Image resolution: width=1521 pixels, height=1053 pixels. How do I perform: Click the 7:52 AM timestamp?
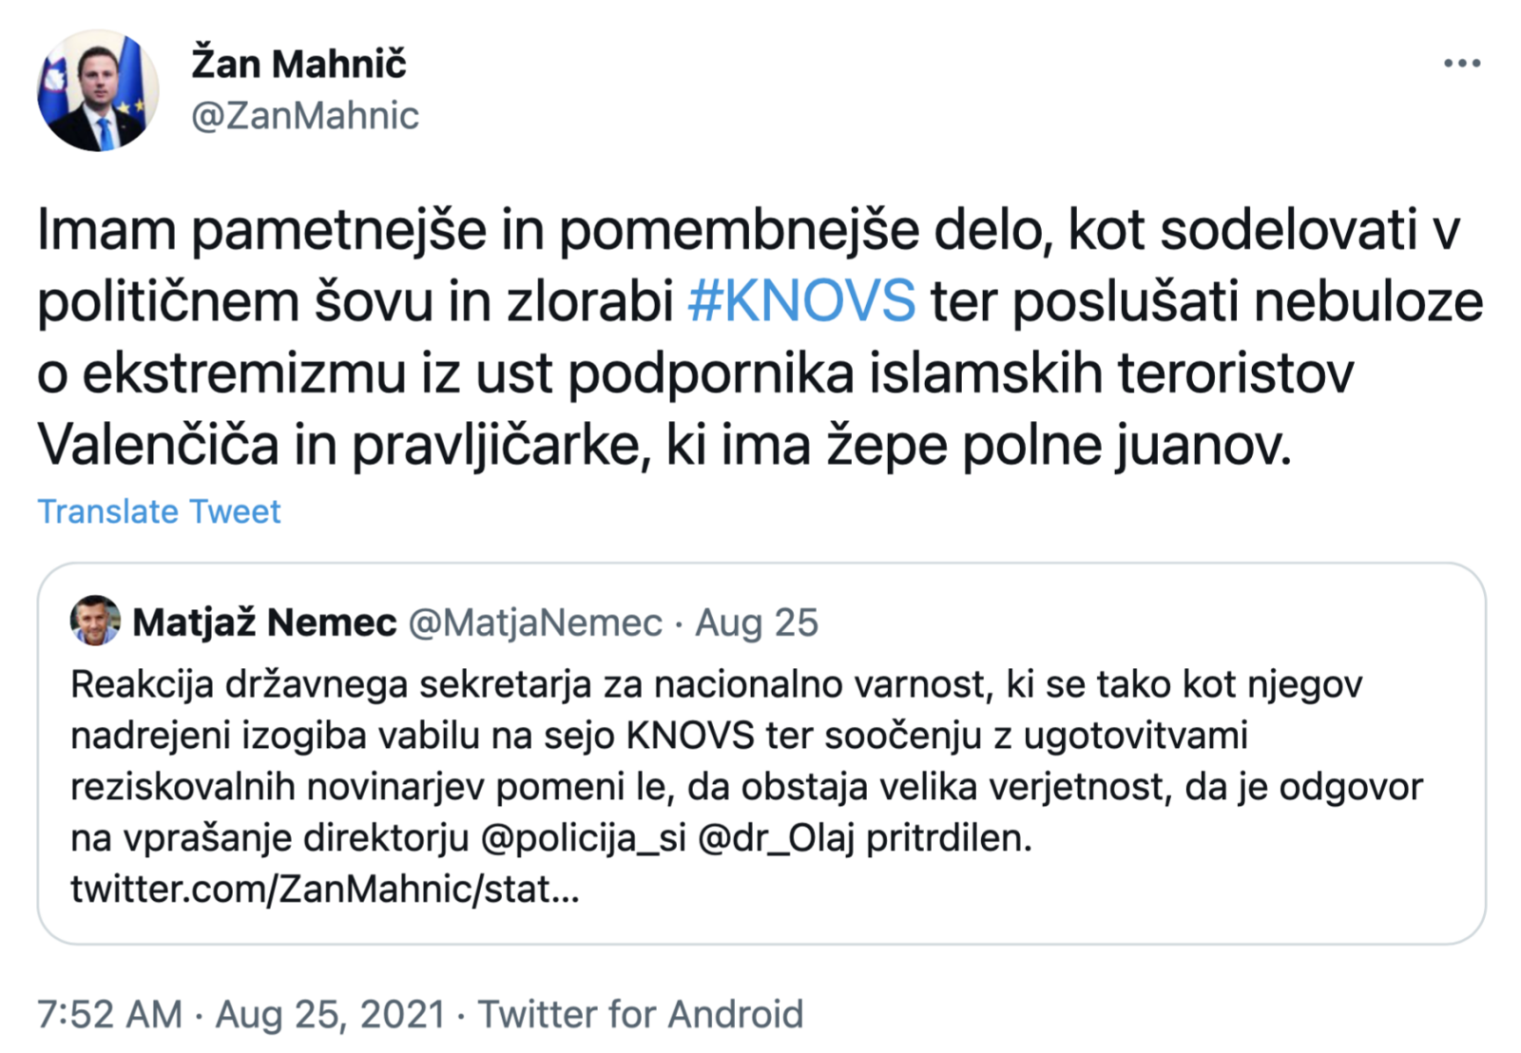pos(109,1014)
